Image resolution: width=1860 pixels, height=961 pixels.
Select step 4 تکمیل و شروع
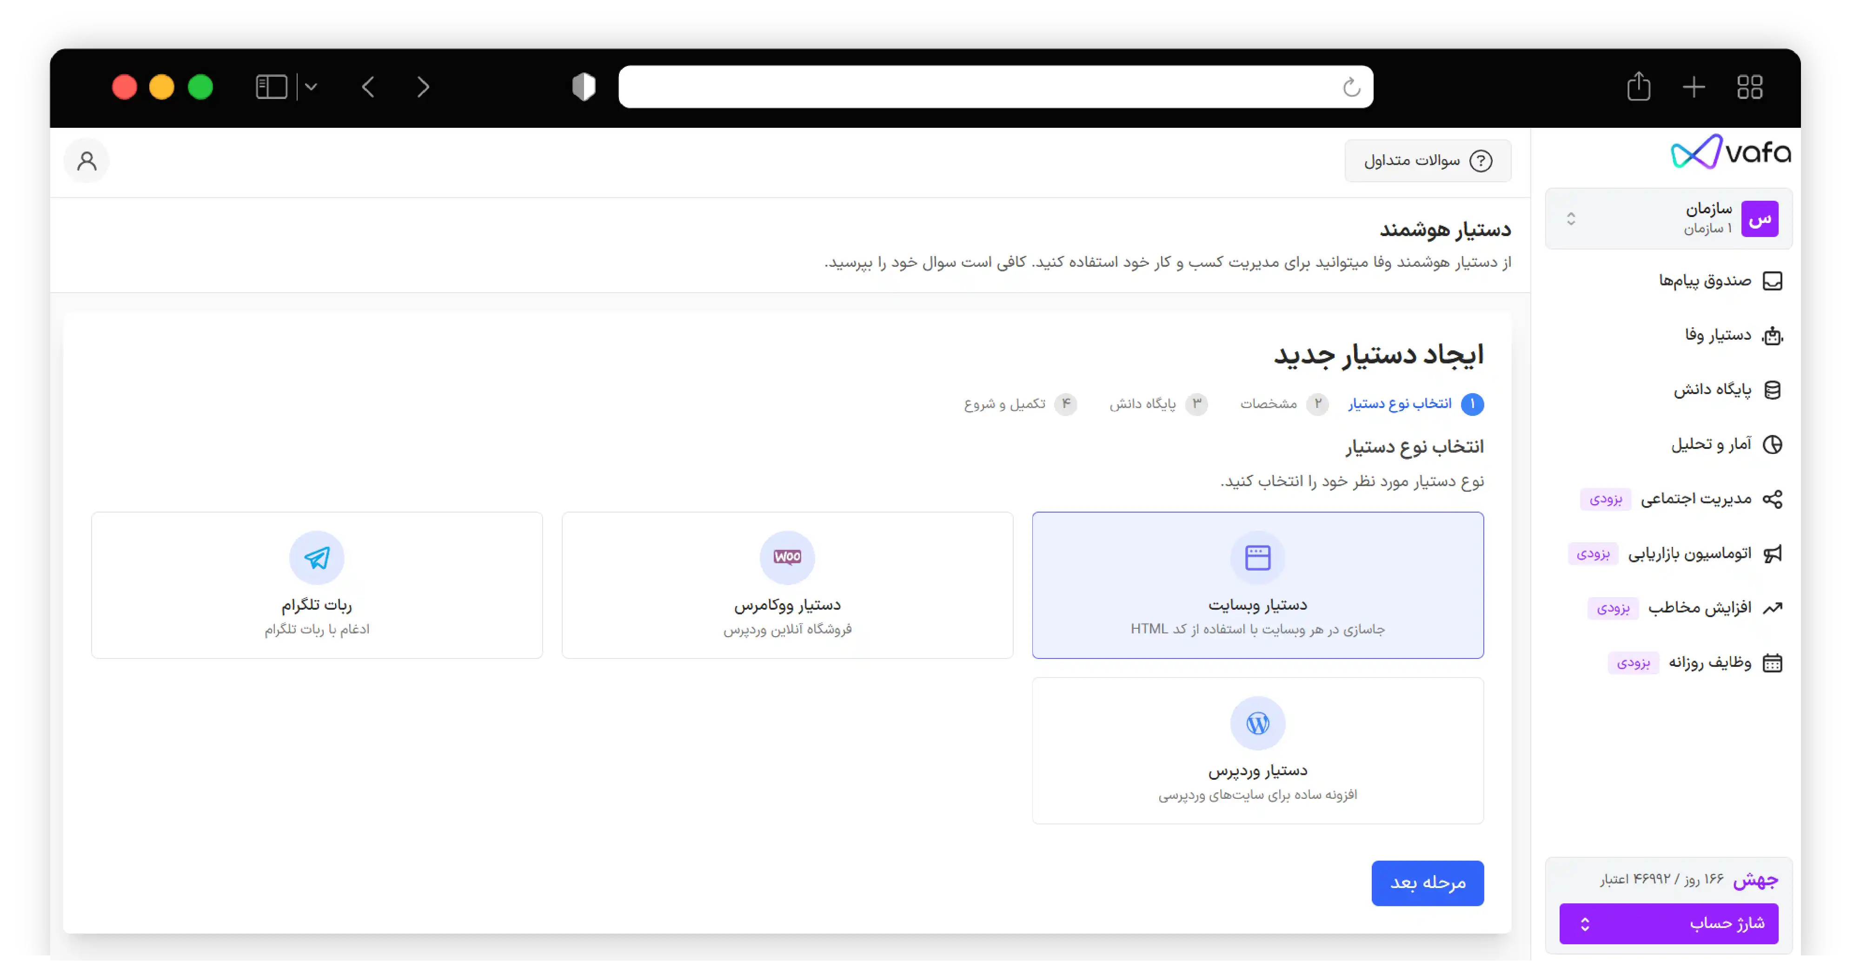click(1020, 404)
